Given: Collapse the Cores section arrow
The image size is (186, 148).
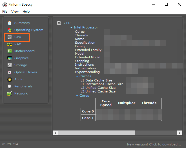Looking at the screenshot, I should click(x=77, y=96).
